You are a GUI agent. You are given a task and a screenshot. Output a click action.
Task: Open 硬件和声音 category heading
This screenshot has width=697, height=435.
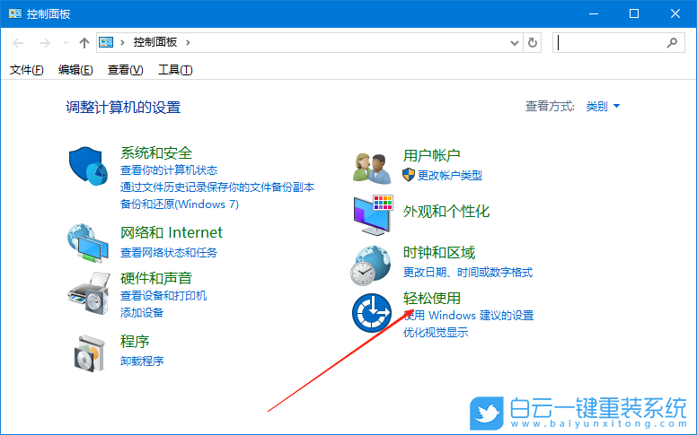click(x=156, y=278)
